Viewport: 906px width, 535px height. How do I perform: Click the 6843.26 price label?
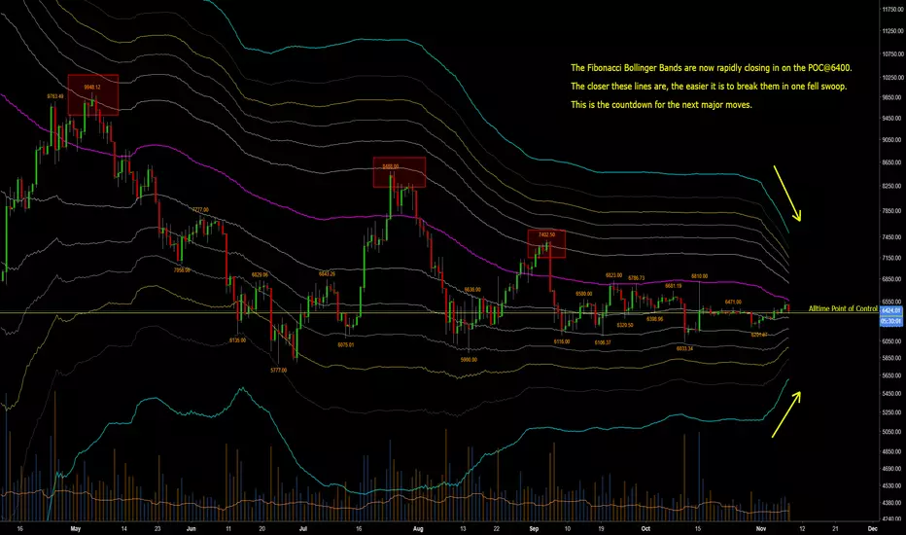pos(327,274)
